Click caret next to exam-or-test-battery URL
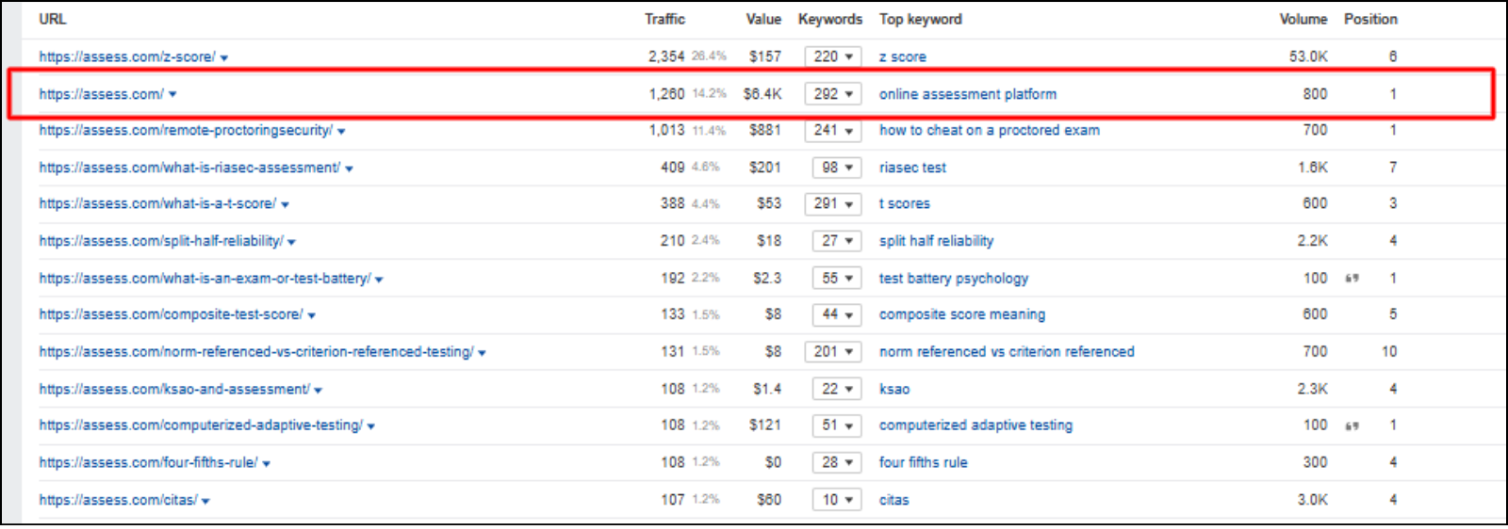 (379, 280)
